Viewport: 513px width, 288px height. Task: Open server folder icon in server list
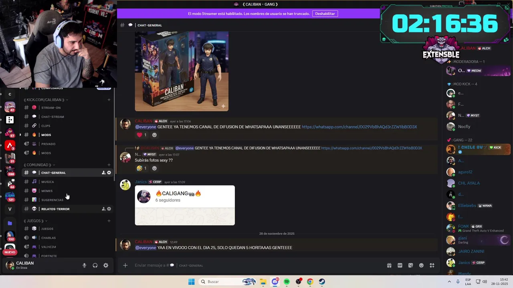point(10,223)
